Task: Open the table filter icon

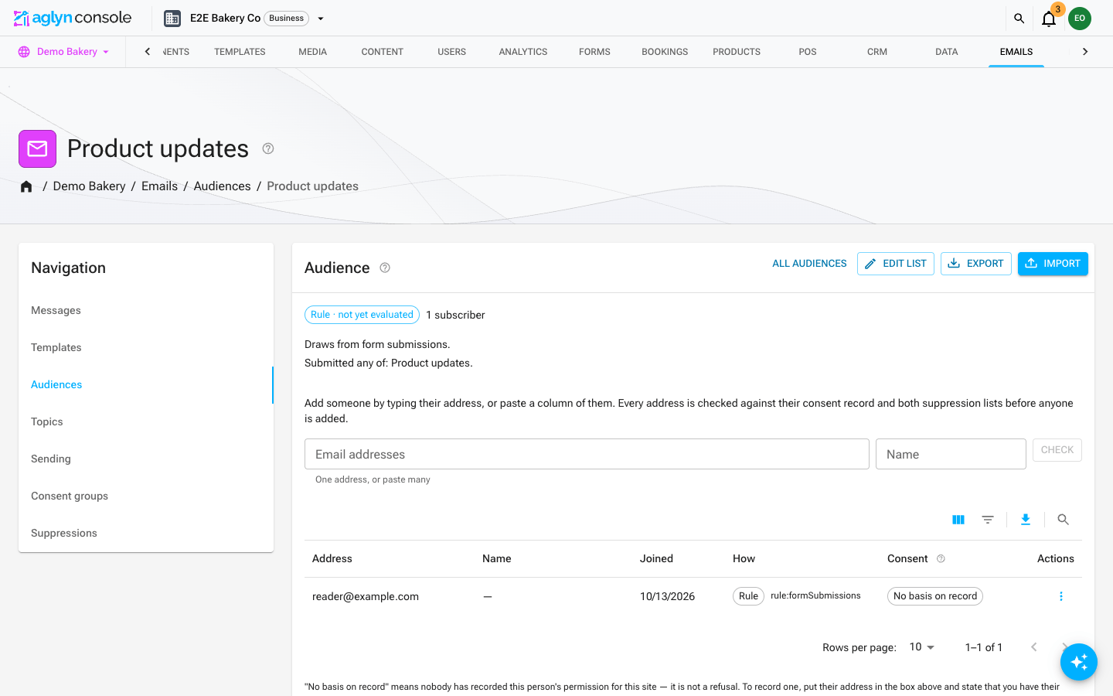Action: tap(988, 520)
